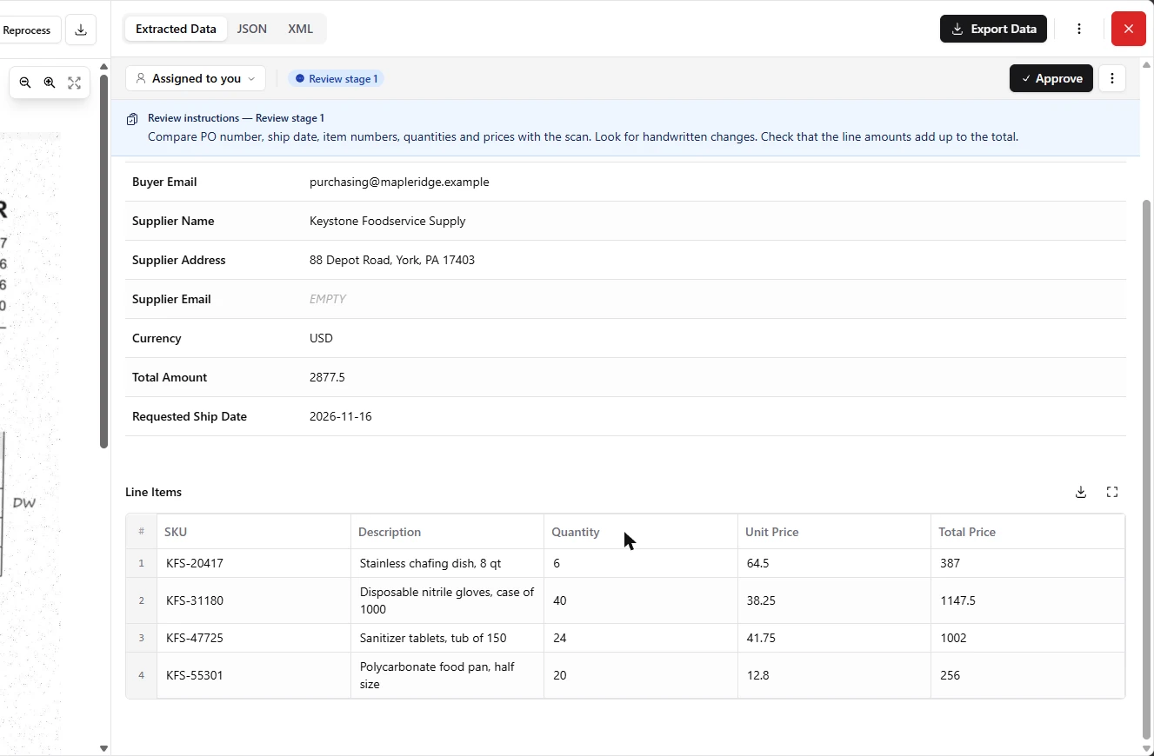Click the Unit Price column header
Viewport: 1154px width, 756px height.
[x=834, y=532]
